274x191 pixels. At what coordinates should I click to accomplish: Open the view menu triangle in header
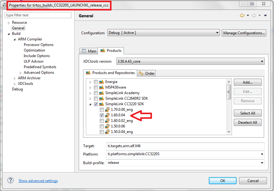265,15
